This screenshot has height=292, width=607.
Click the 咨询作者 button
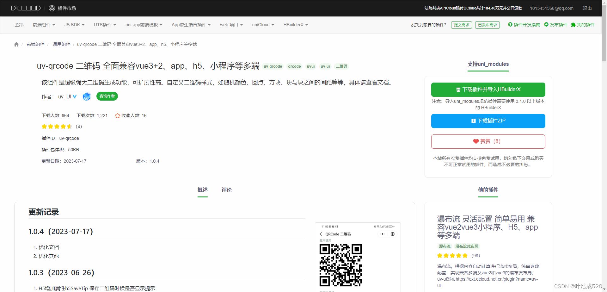[x=107, y=96]
